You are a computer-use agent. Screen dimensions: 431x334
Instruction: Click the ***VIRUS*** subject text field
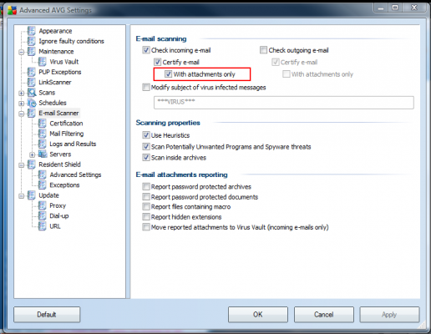point(284,103)
